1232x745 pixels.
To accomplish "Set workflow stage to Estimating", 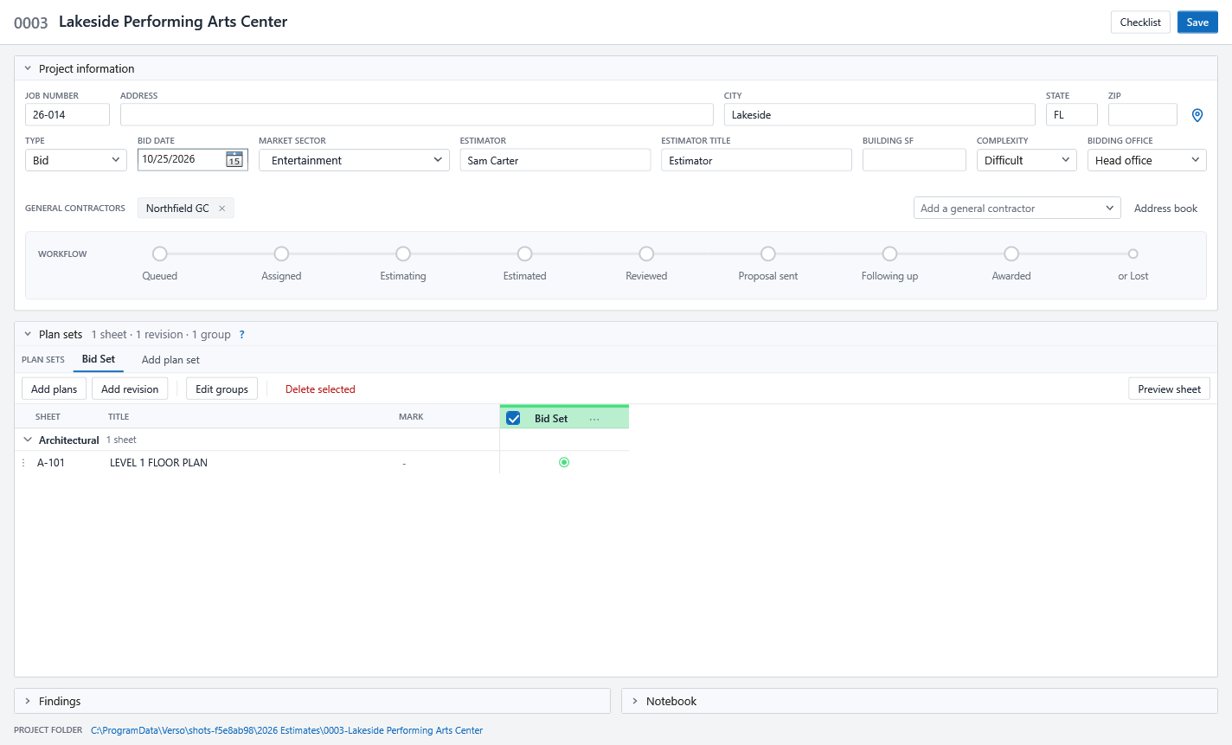I will click(403, 254).
